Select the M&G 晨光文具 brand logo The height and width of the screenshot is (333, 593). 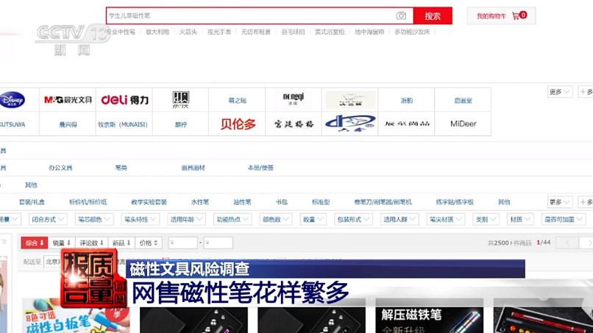68,100
